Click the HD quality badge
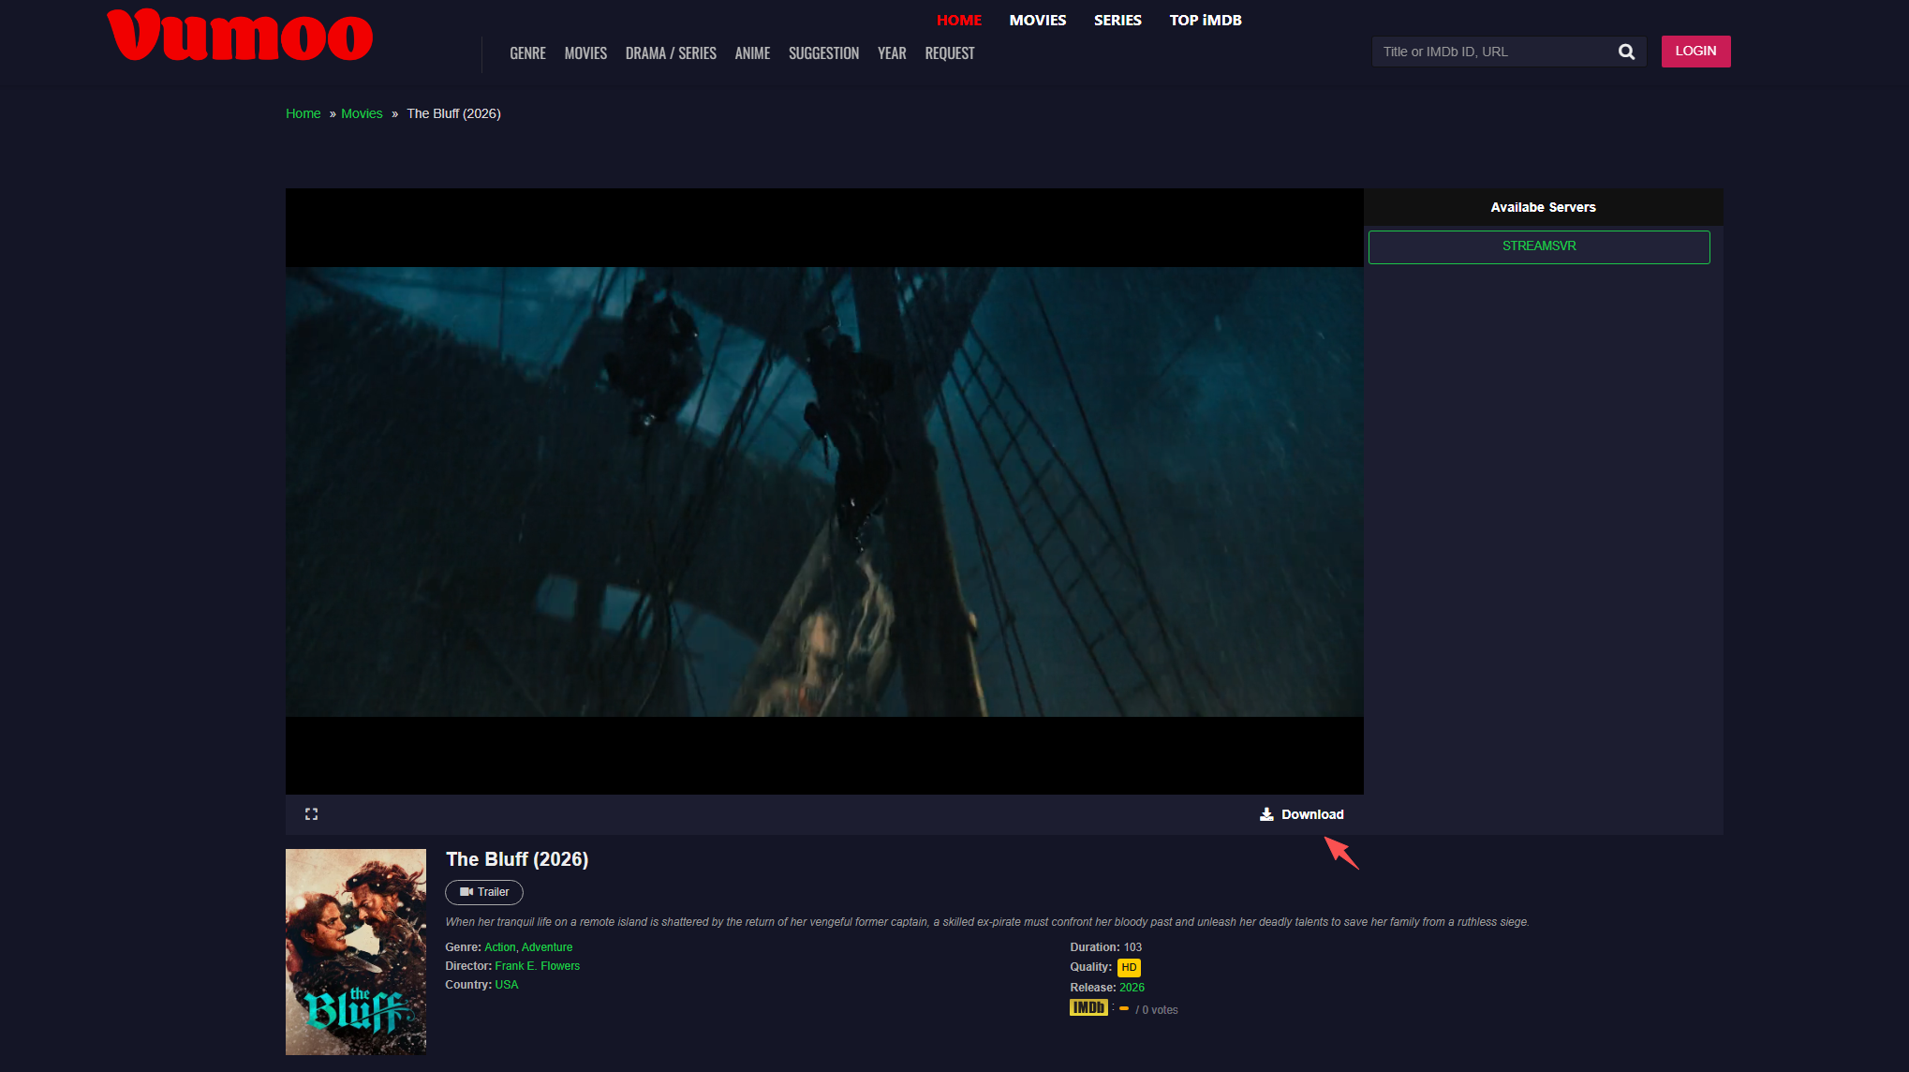Viewport: 1909px width, 1072px height. tap(1129, 967)
